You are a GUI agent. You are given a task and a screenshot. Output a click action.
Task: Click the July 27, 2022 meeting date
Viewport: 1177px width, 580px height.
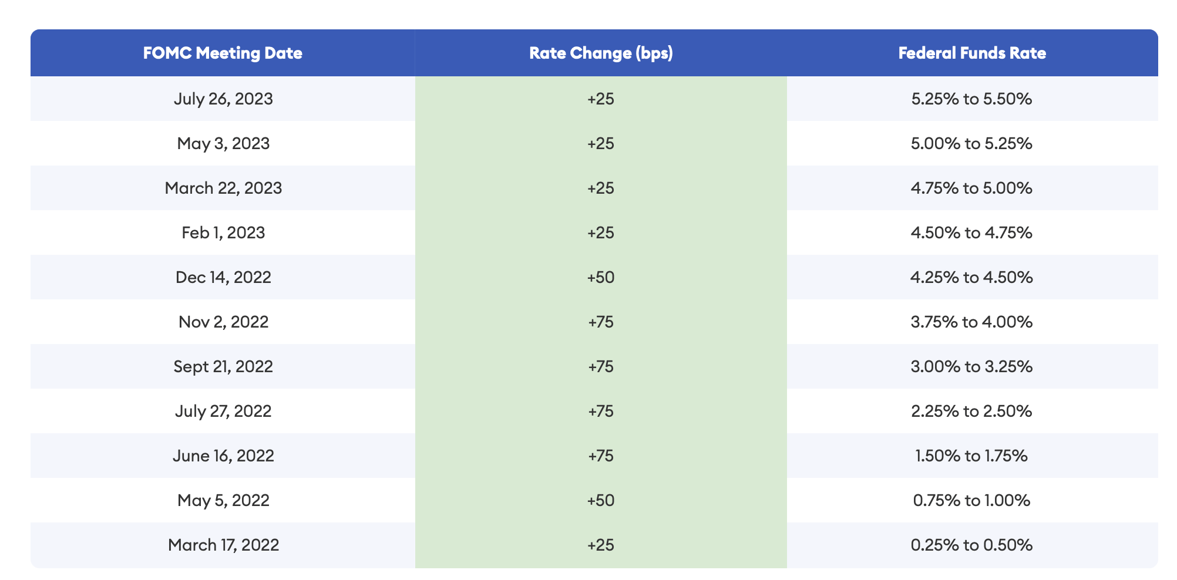point(223,411)
